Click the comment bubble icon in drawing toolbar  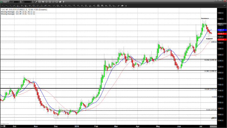pos(122,6)
